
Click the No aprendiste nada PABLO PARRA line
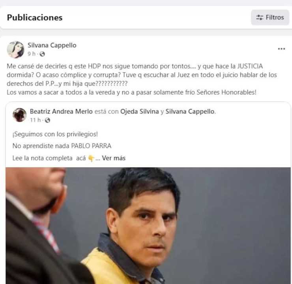(x=62, y=146)
